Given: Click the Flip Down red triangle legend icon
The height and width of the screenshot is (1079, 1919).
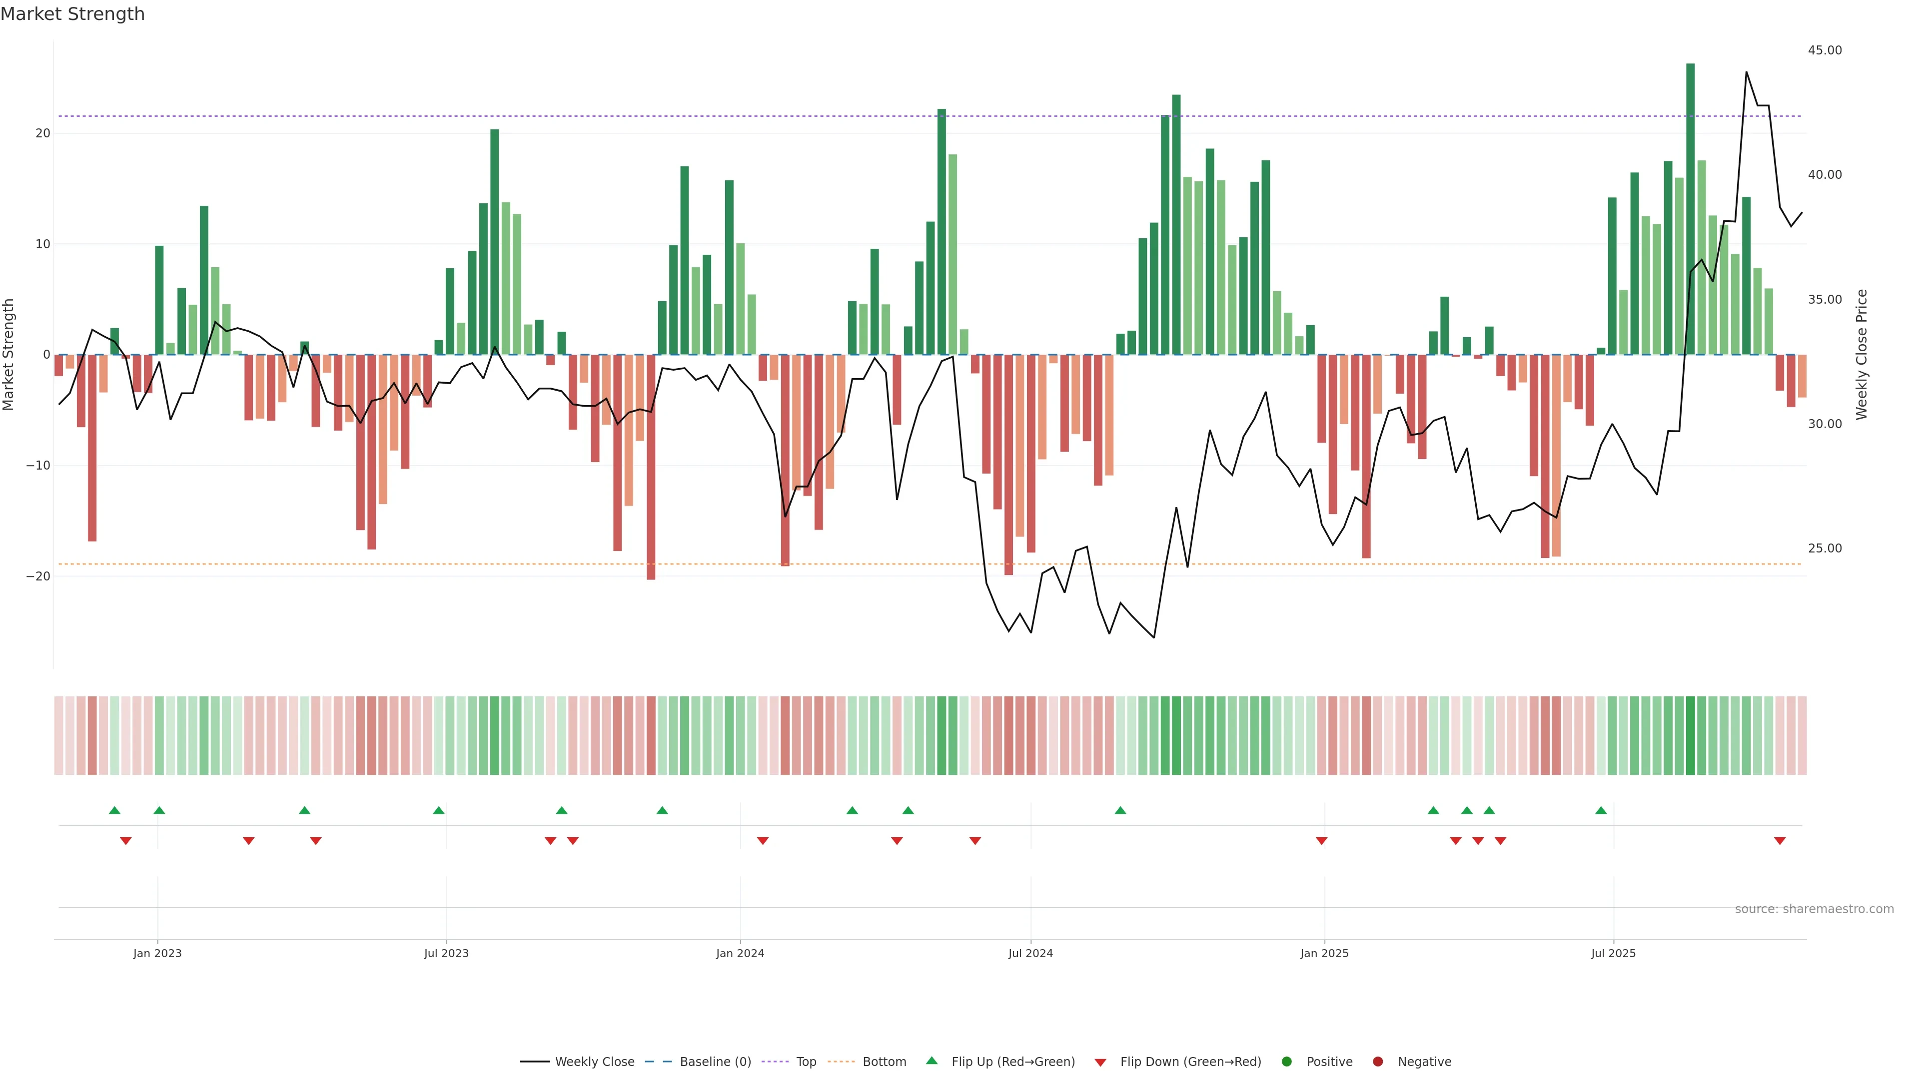Looking at the screenshot, I should 1100,1063.
